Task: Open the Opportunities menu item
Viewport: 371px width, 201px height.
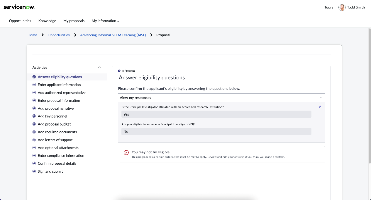Action: click(x=20, y=21)
